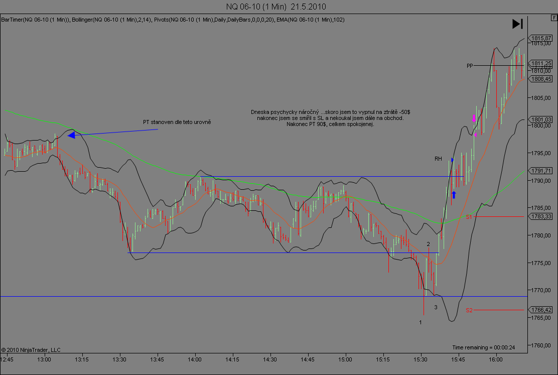Click the 15:30 time axis label

tap(421, 359)
